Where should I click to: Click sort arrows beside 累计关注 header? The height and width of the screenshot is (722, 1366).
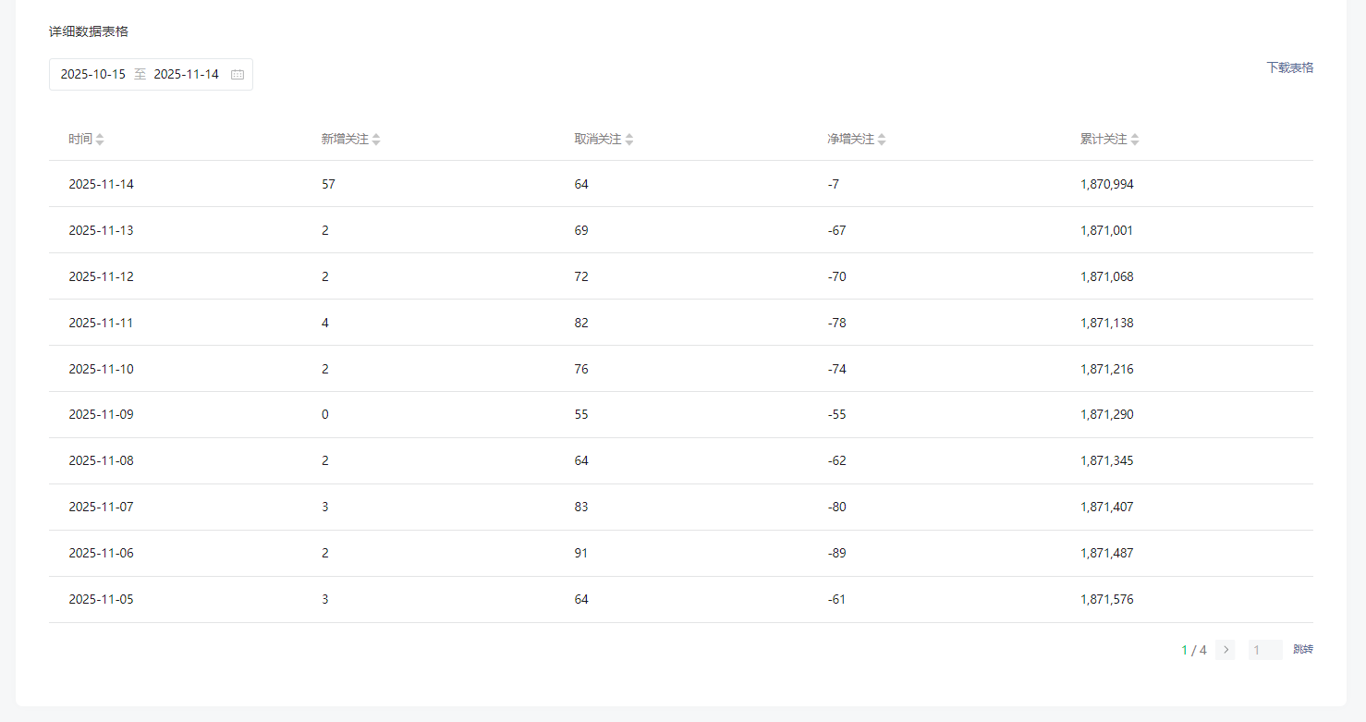(1135, 140)
